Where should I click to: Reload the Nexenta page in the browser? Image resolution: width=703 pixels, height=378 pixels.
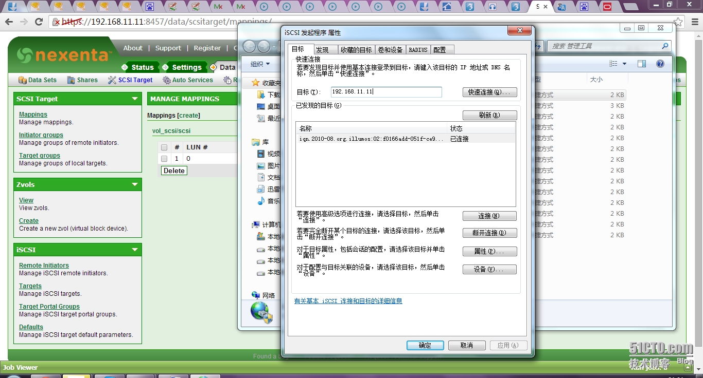click(x=39, y=22)
